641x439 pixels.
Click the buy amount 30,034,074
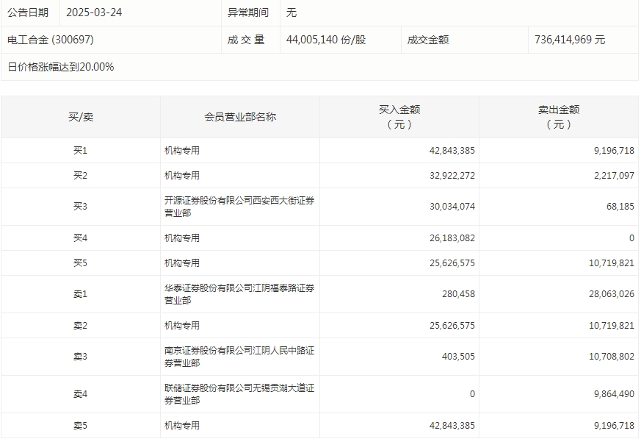[x=451, y=207]
